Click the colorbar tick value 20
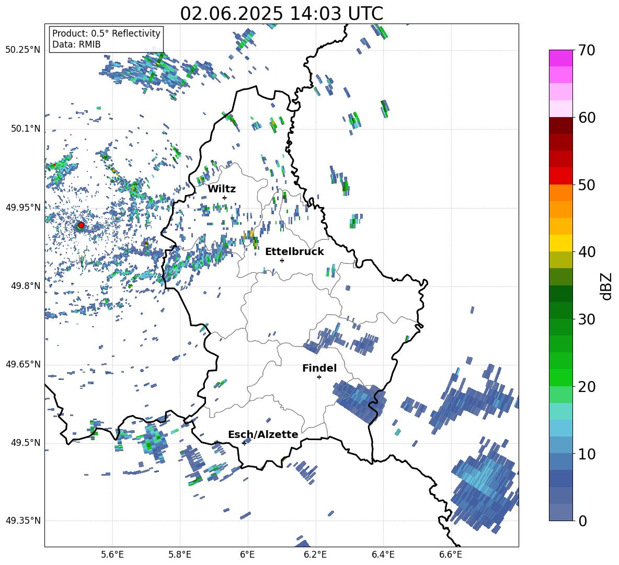 point(587,387)
